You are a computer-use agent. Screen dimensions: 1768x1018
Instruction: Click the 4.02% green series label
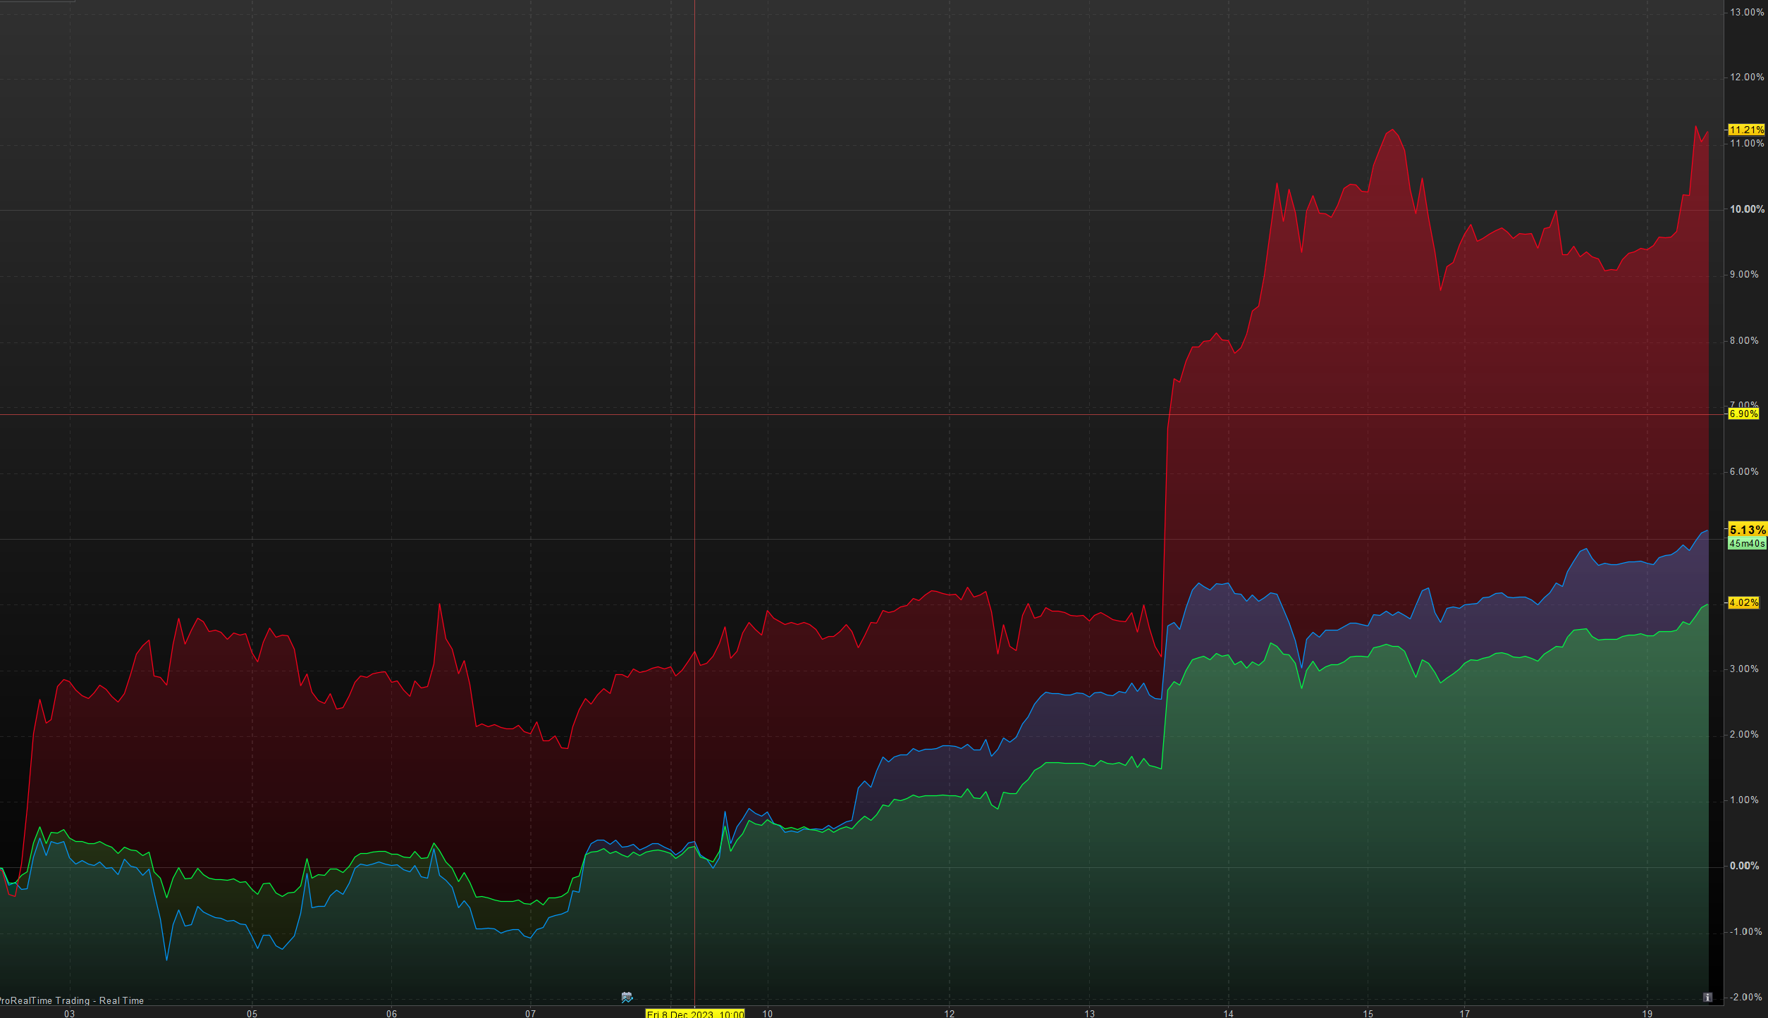pos(1743,602)
